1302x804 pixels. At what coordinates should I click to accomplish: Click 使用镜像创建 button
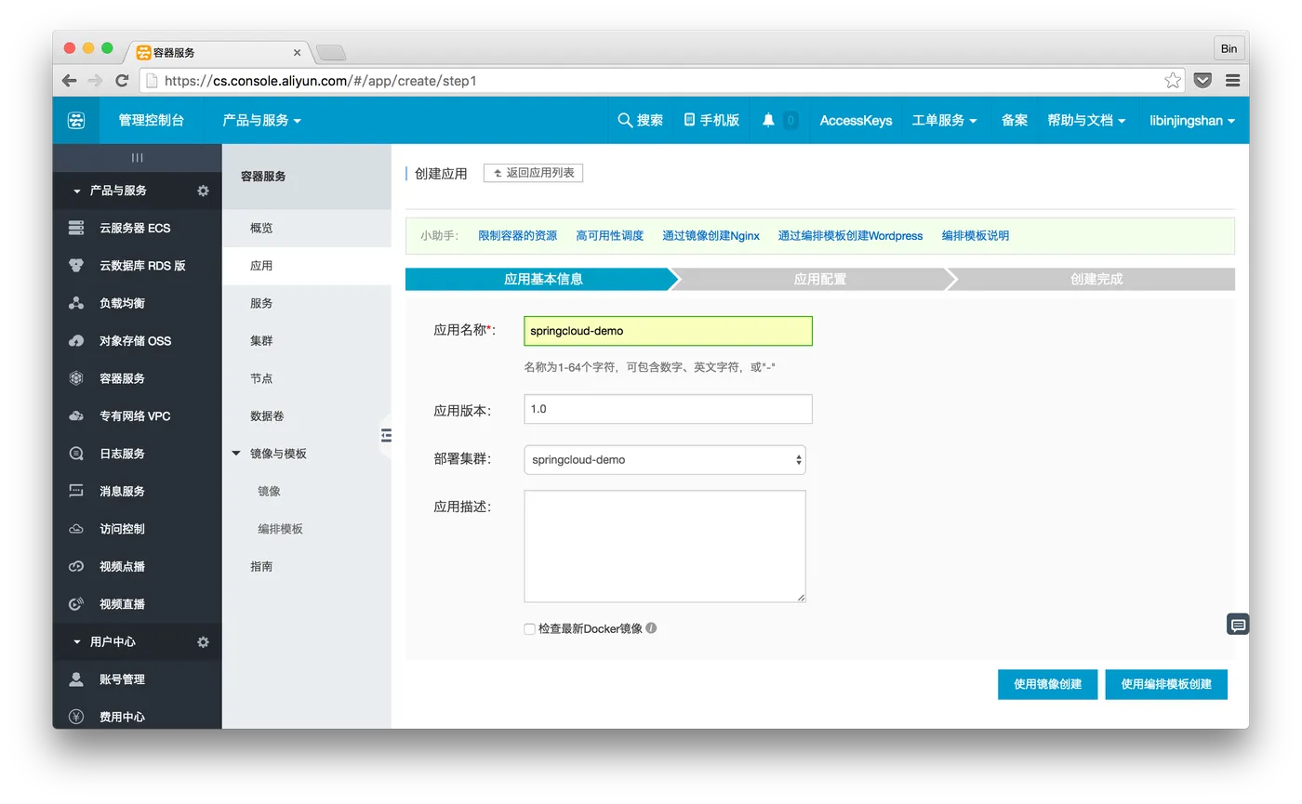[1047, 684]
